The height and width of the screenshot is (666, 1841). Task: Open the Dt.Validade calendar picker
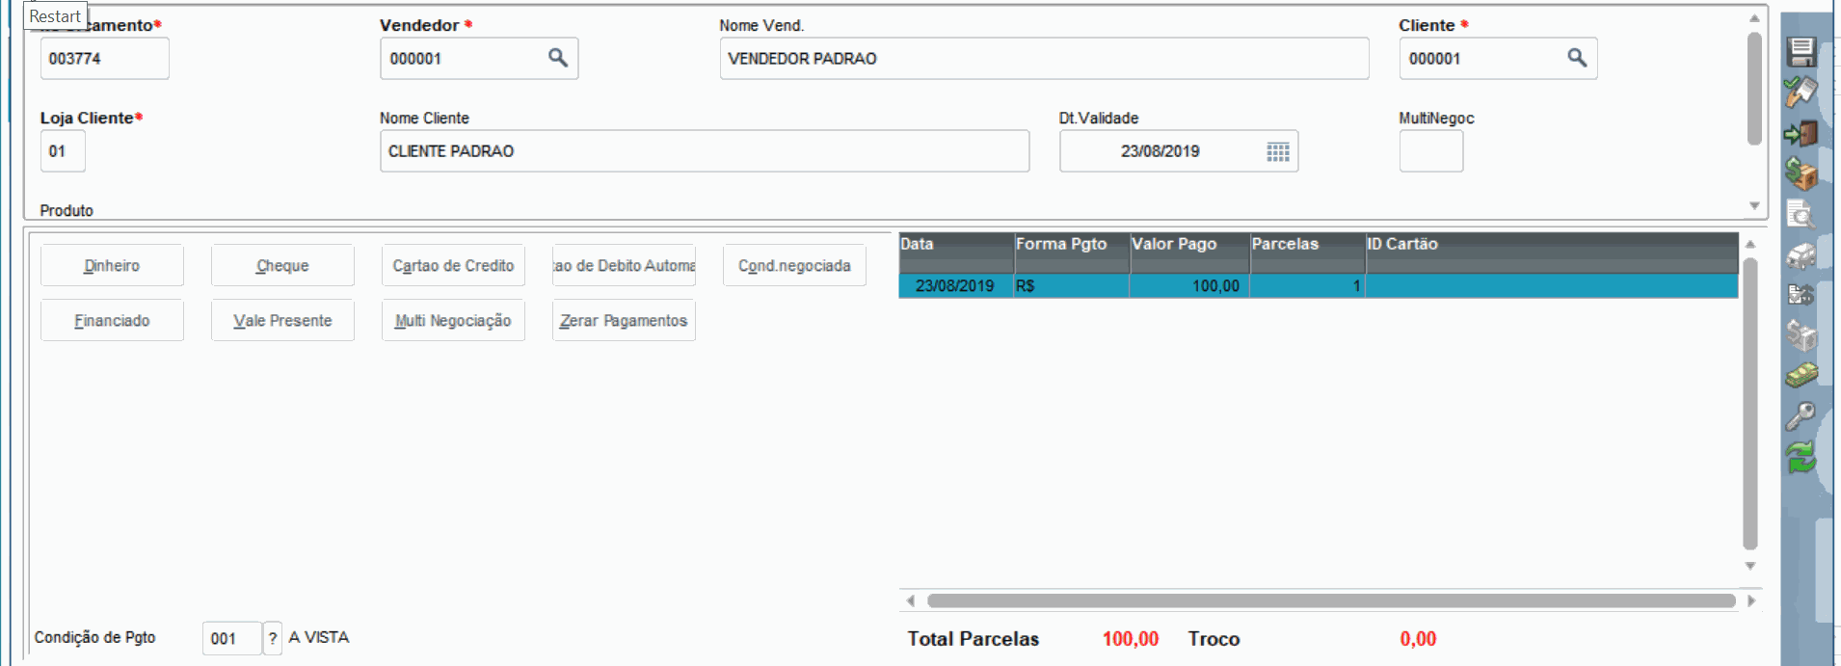tap(1278, 151)
